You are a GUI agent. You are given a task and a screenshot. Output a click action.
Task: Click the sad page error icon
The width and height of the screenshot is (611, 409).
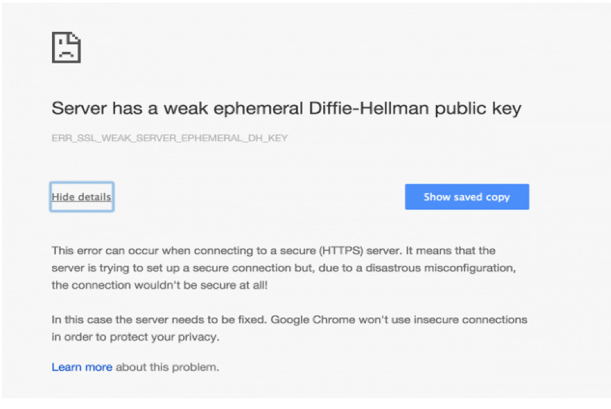click(x=66, y=48)
